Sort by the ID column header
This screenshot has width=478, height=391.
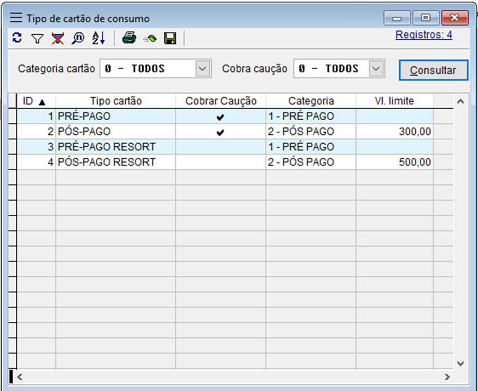pyautogui.click(x=34, y=101)
